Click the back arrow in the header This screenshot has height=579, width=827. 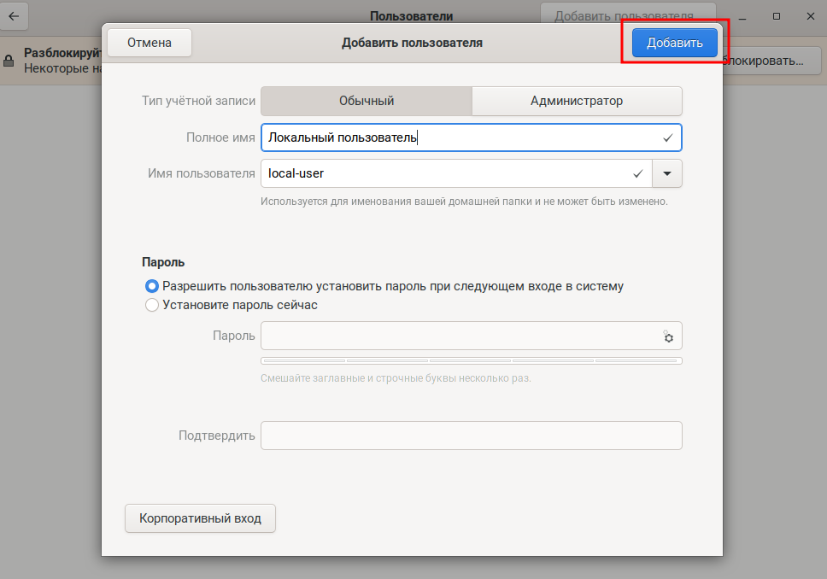click(15, 16)
